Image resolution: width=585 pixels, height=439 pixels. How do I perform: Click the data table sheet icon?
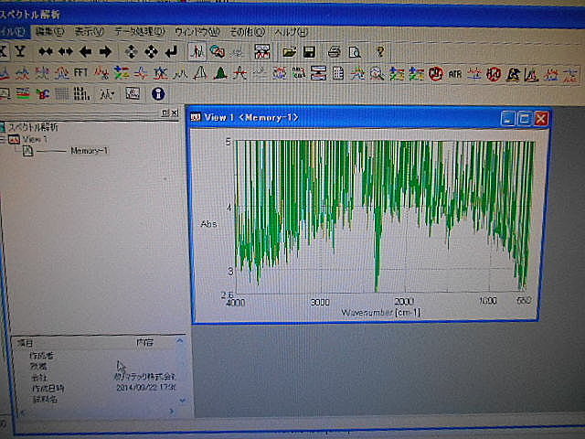pyautogui.click(x=337, y=73)
